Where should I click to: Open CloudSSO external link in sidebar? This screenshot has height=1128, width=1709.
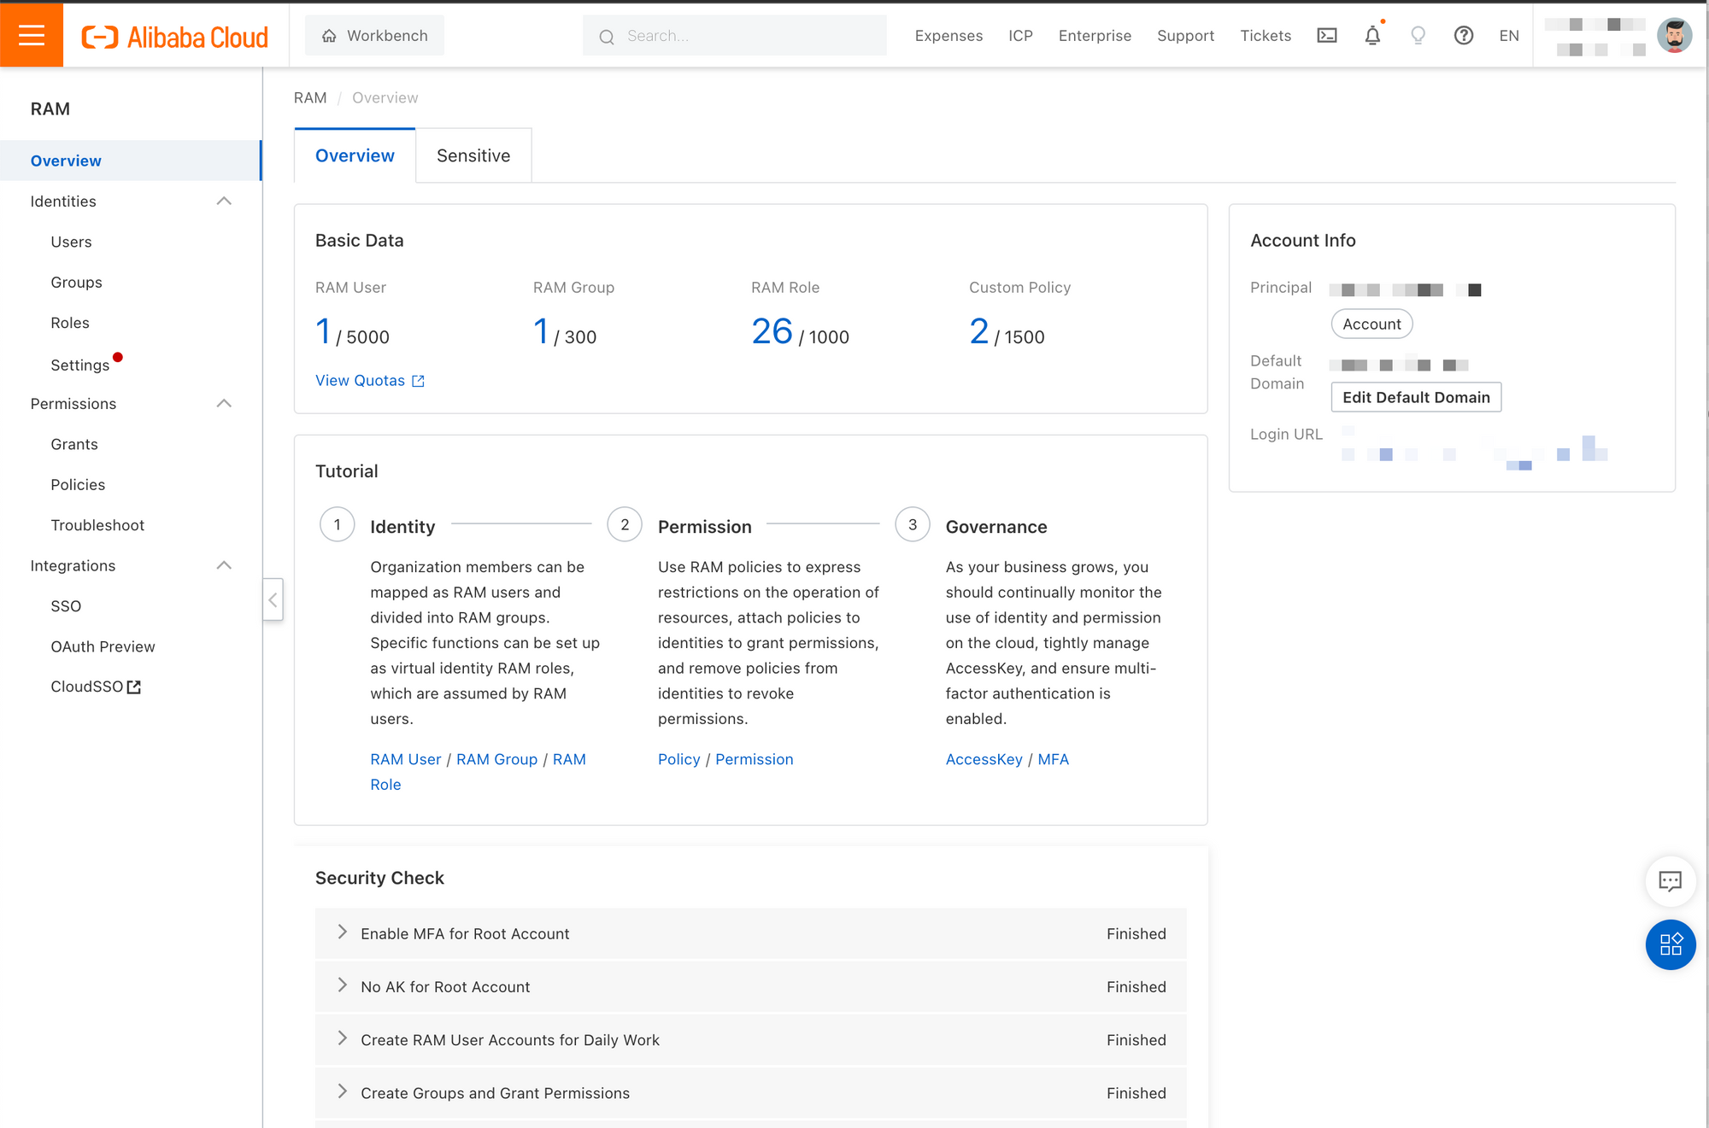coord(95,687)
